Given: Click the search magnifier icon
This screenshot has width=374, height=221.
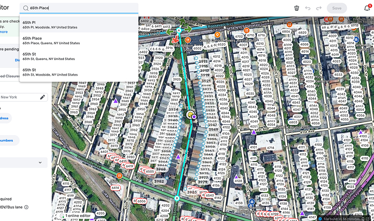Looking at the screenshot, I should (26, 8).
